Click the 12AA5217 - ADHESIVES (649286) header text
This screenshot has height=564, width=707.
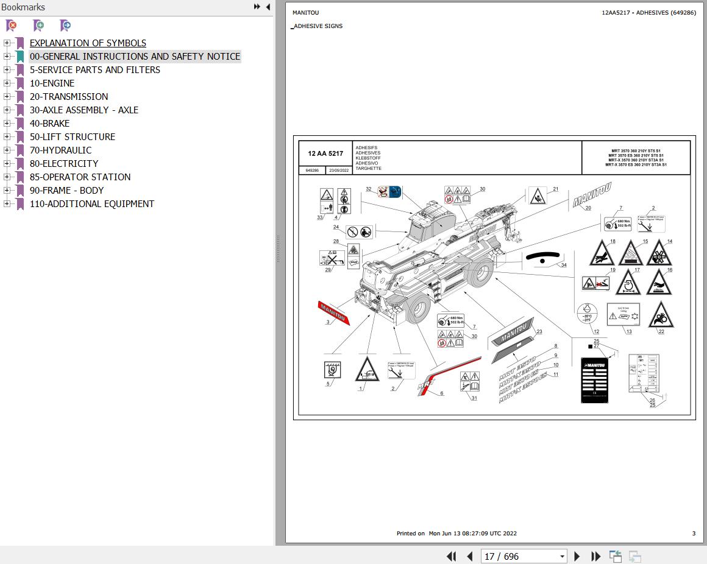pyautogui.click(x=649, y=13)
